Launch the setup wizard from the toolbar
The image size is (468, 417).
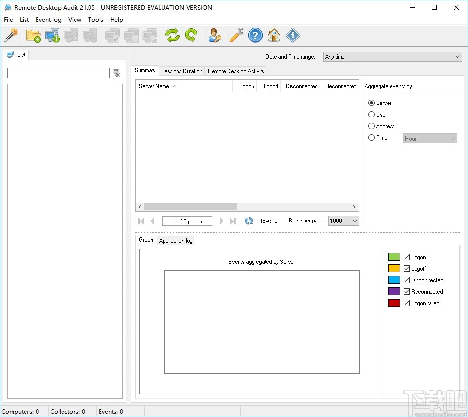coord(12,35)
